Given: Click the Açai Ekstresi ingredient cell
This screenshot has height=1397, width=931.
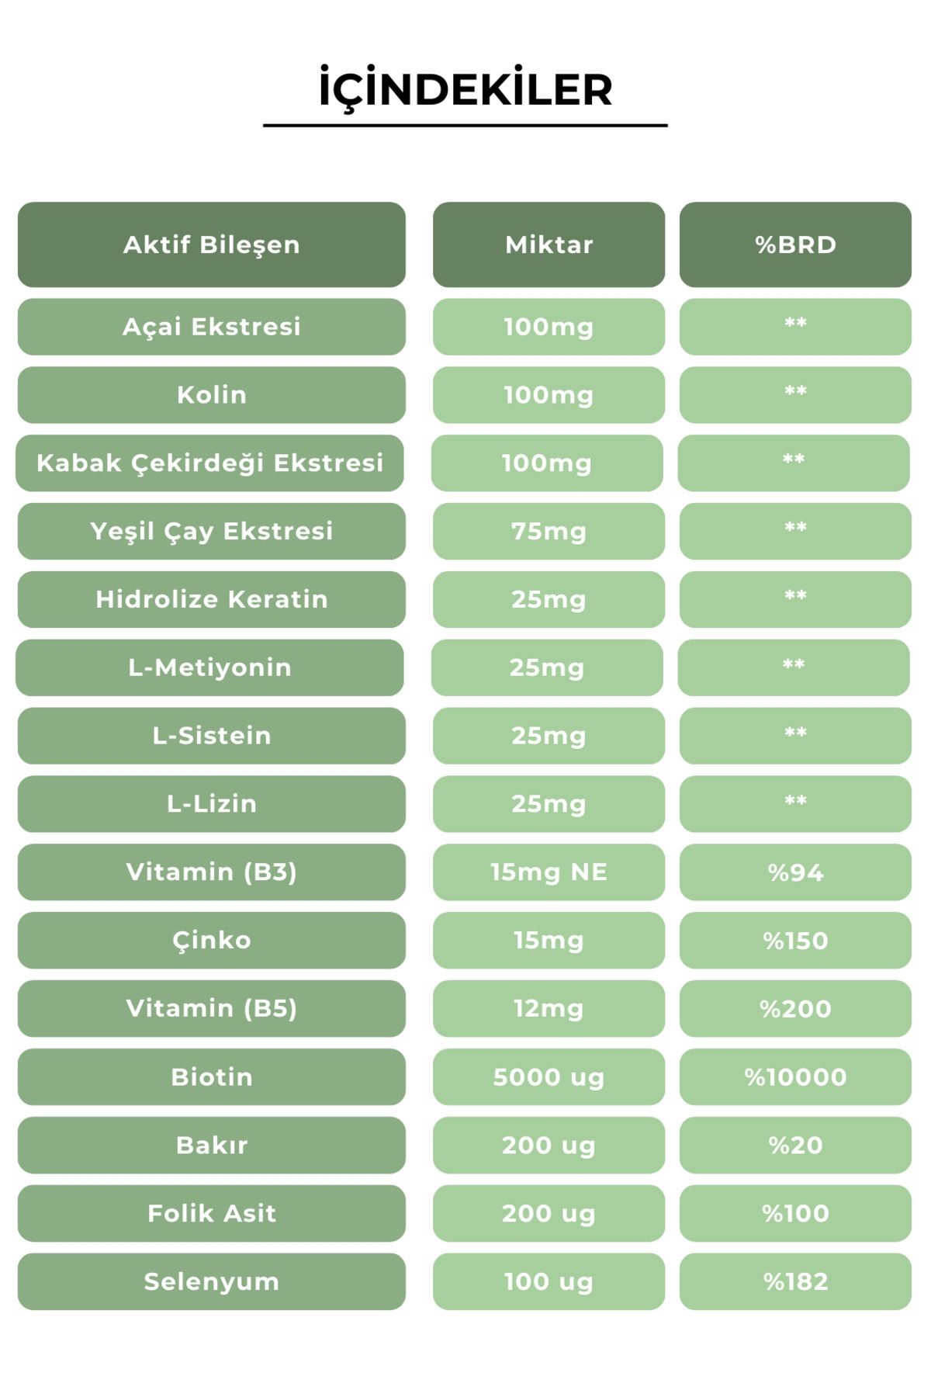Looking at the screenshot, I should pos(212,327).
